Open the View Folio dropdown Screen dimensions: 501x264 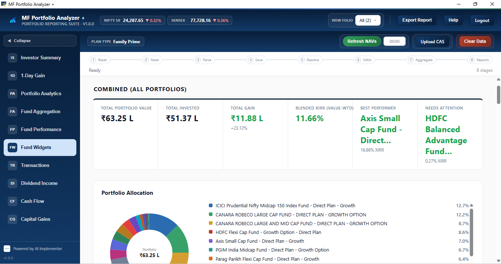click(x=368, y=21)
